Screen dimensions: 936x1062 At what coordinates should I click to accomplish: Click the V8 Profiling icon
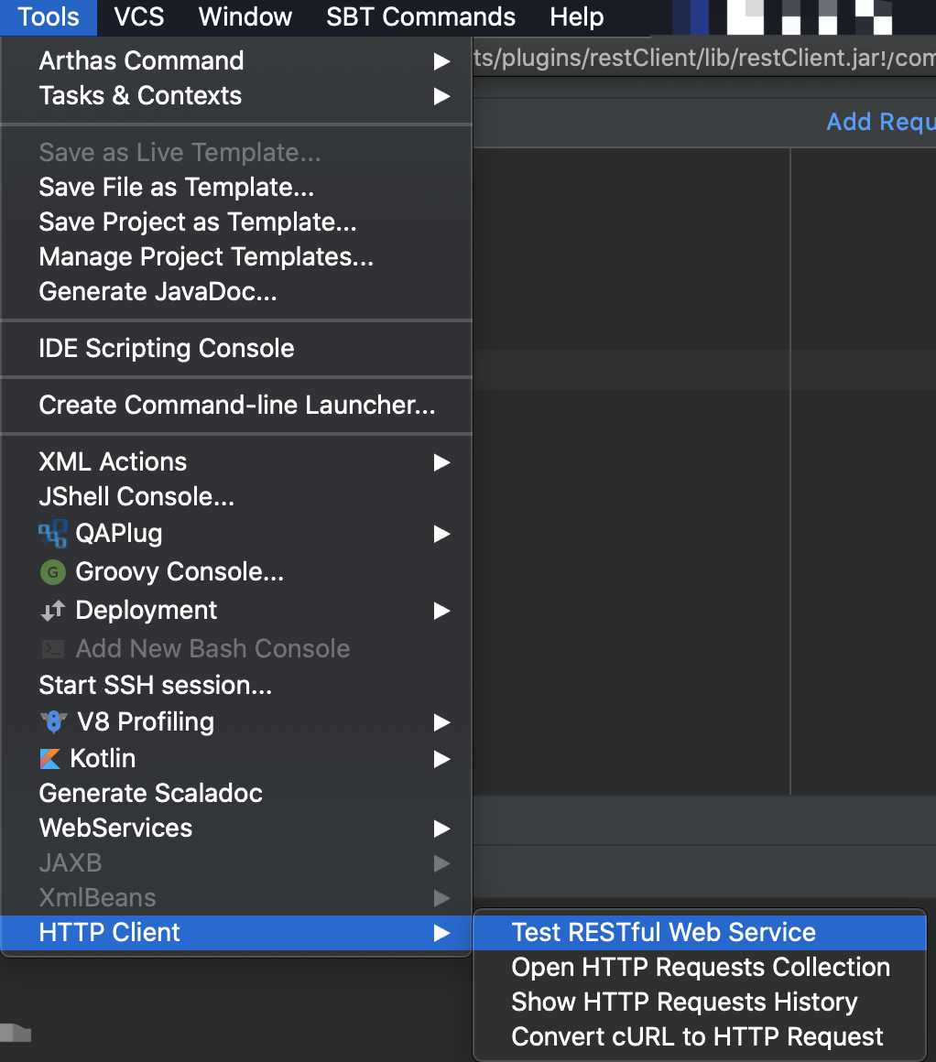(x=53, y=722)
